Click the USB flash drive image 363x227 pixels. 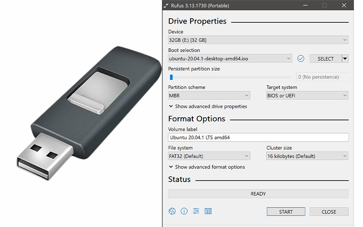pyautogui.click(x=89, y=113)
